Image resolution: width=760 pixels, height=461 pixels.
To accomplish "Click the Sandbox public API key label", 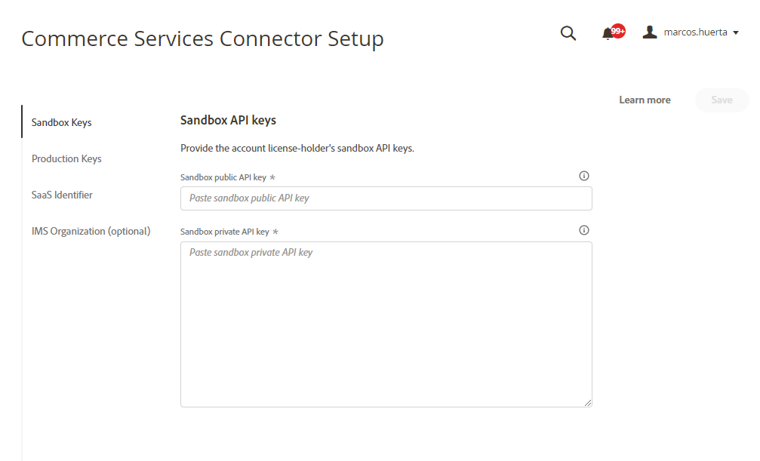I will (x=223, y=177).
